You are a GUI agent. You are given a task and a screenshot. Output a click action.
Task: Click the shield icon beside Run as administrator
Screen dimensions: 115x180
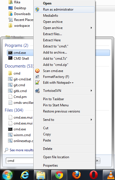pyautogui.click(x=37, y=9)
